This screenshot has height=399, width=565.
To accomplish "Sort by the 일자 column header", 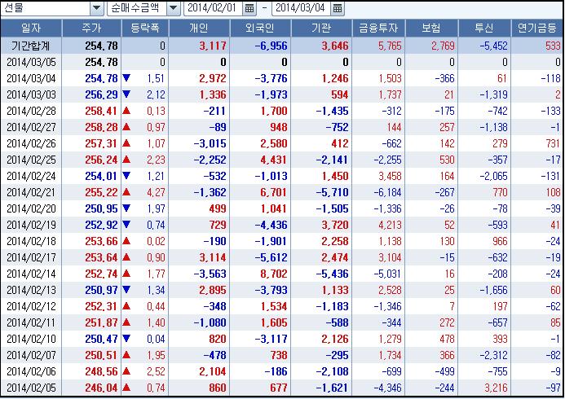I will click(x=31, y=28).
